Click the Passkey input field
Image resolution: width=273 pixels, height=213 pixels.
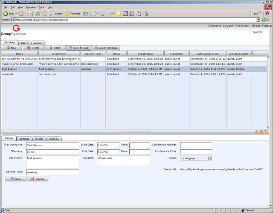click(x=52, y=152)
